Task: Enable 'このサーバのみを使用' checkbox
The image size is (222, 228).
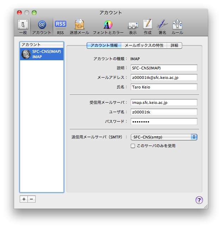Action: coord(133,146)
